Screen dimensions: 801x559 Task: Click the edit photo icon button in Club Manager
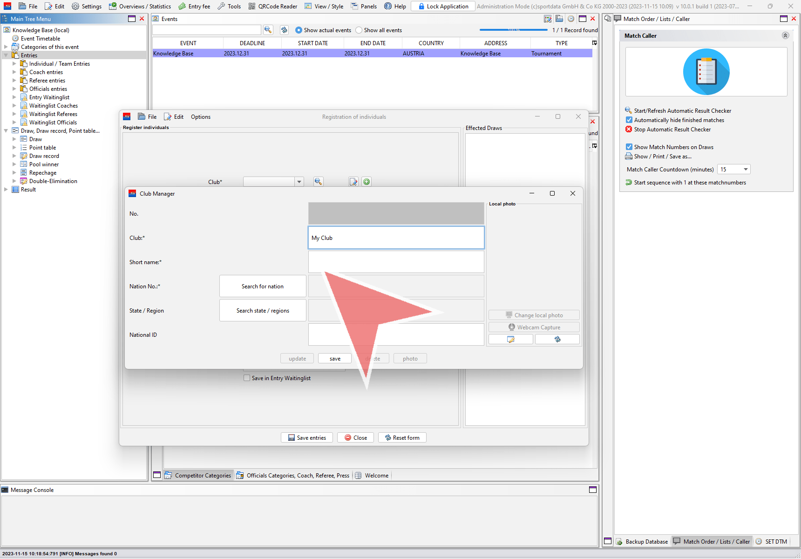click(511, 339)
